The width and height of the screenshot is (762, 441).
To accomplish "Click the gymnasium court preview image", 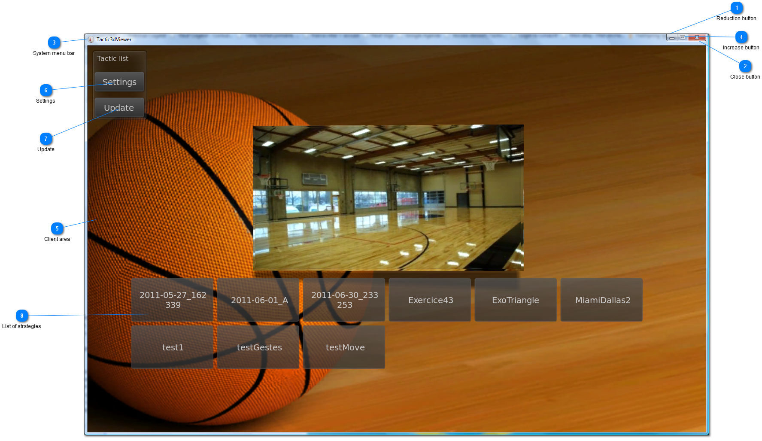I will (x=388, y=198).
